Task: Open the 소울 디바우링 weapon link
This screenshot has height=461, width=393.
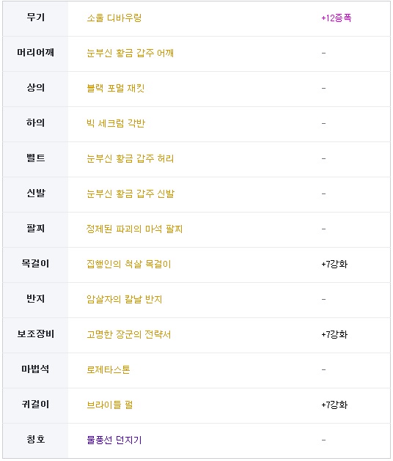Action: click(114, 18)
